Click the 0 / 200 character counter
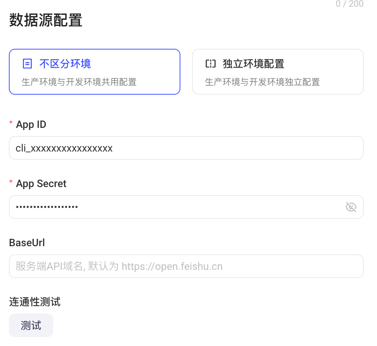This screenshot has width=377, height=346. tap(350, 4)
